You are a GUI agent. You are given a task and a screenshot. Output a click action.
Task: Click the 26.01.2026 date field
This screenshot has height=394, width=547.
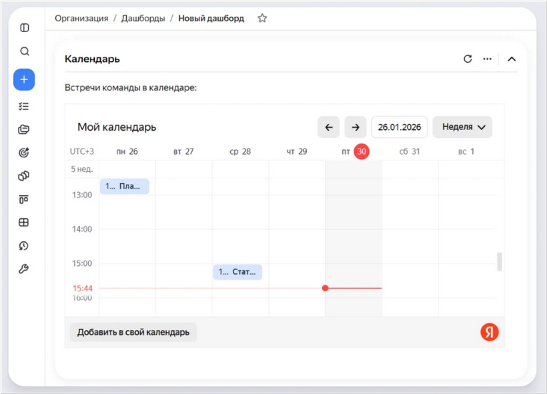[399, 127]
